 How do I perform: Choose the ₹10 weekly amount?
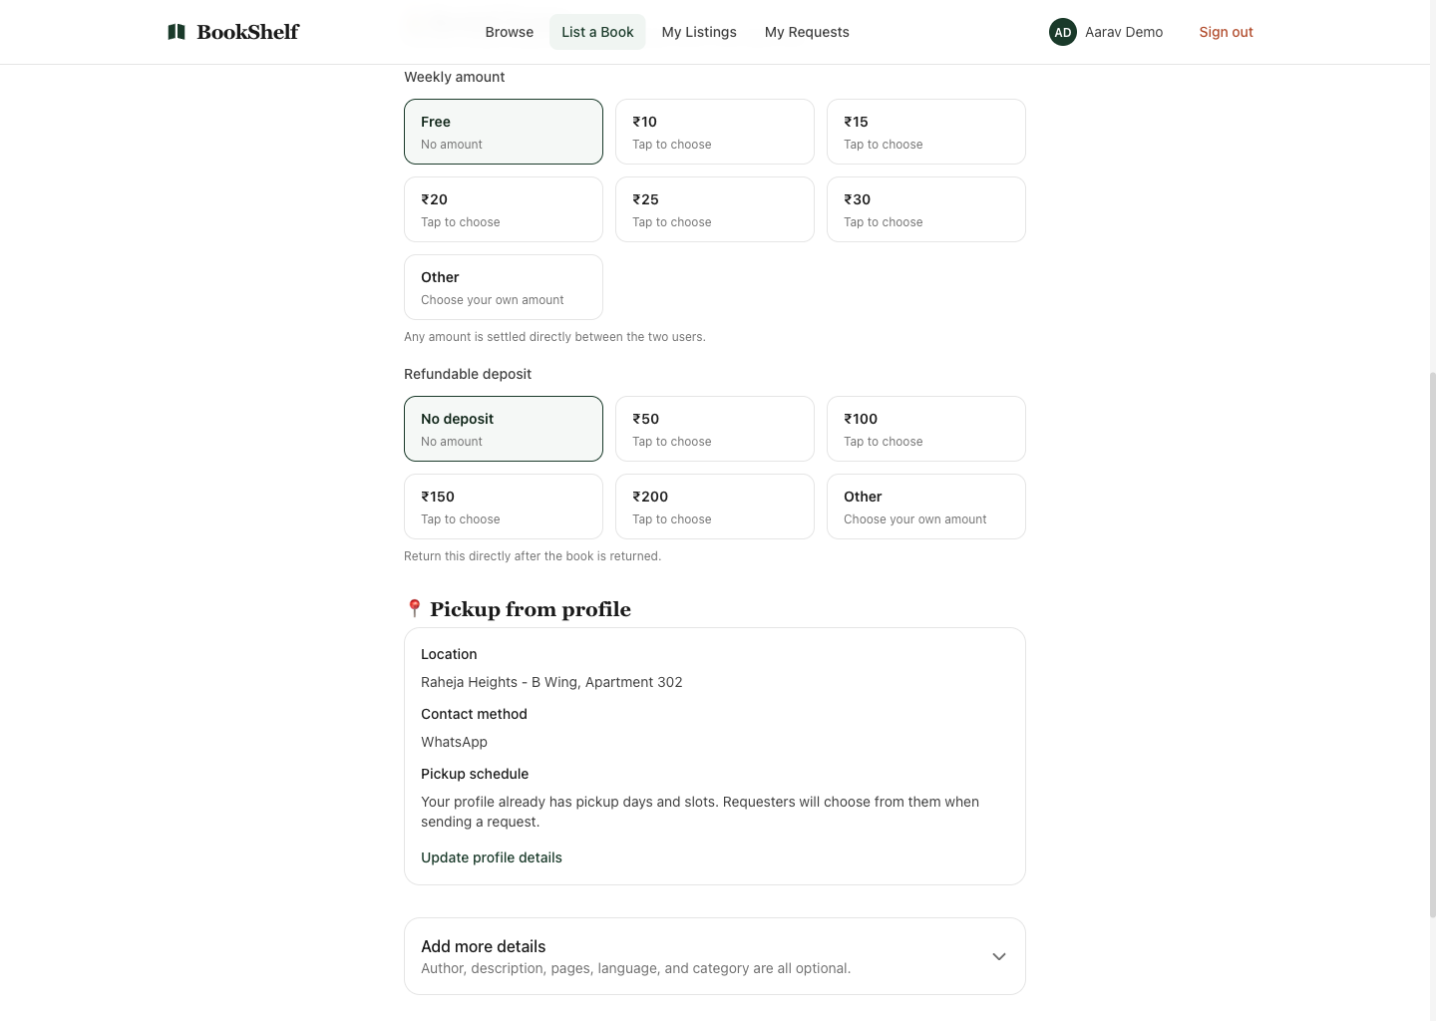click(x=714, y=132)
